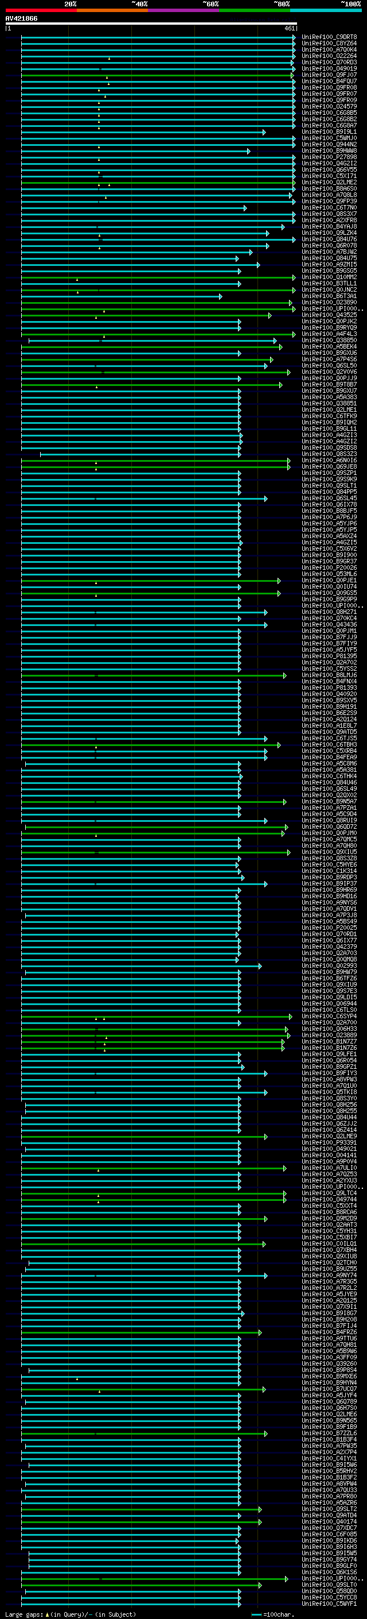367x1619 pixels.
Task: Click UniRef100_Q9XIU5 entry
Action: click(x=329, y=852)
